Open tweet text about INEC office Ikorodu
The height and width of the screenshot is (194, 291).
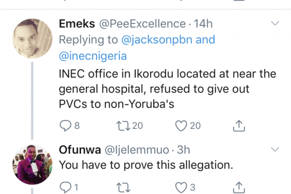tap(168, 89)
